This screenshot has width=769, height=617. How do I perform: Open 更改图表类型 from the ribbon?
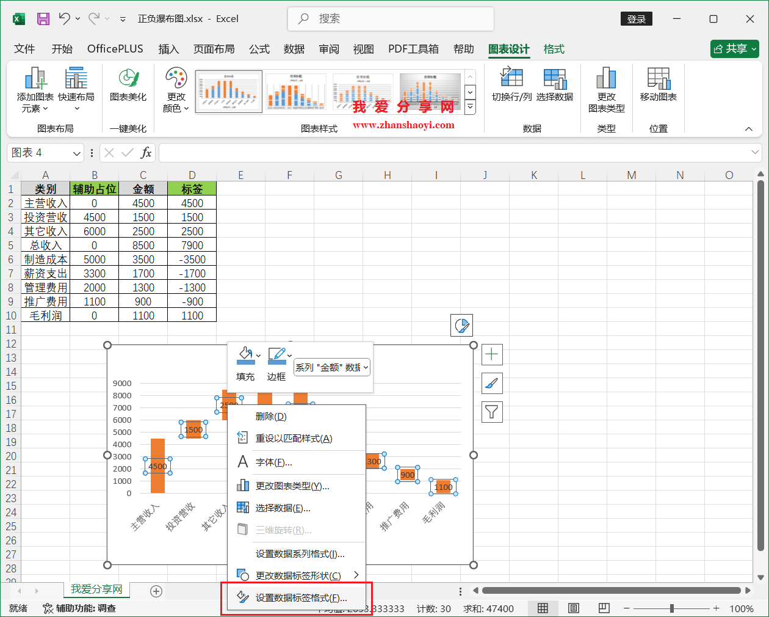[x=606, y=87]
